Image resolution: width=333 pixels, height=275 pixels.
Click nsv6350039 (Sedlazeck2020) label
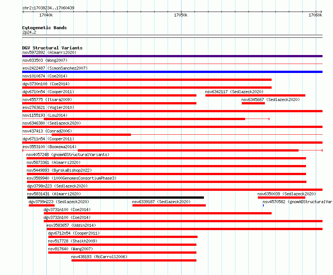(287, 194)
